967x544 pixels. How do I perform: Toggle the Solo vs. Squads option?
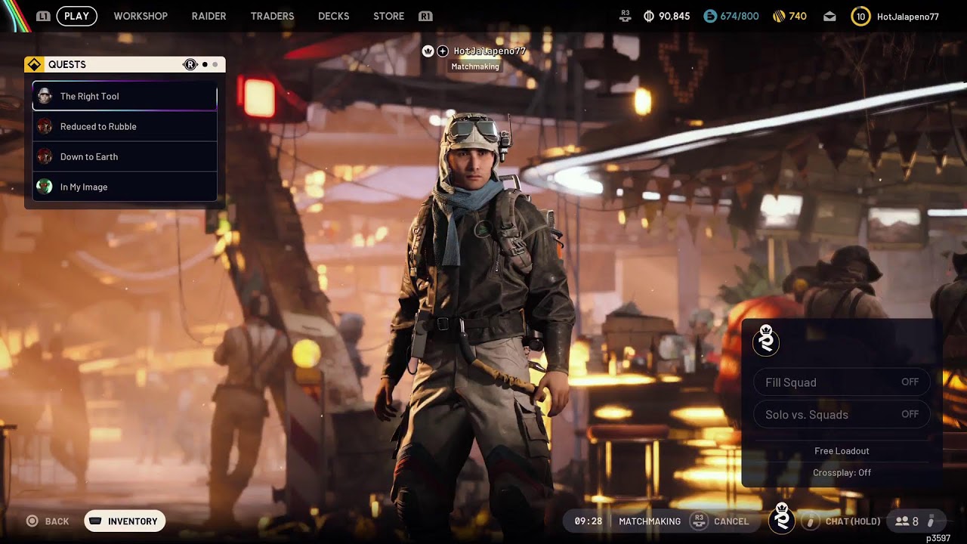842,414
